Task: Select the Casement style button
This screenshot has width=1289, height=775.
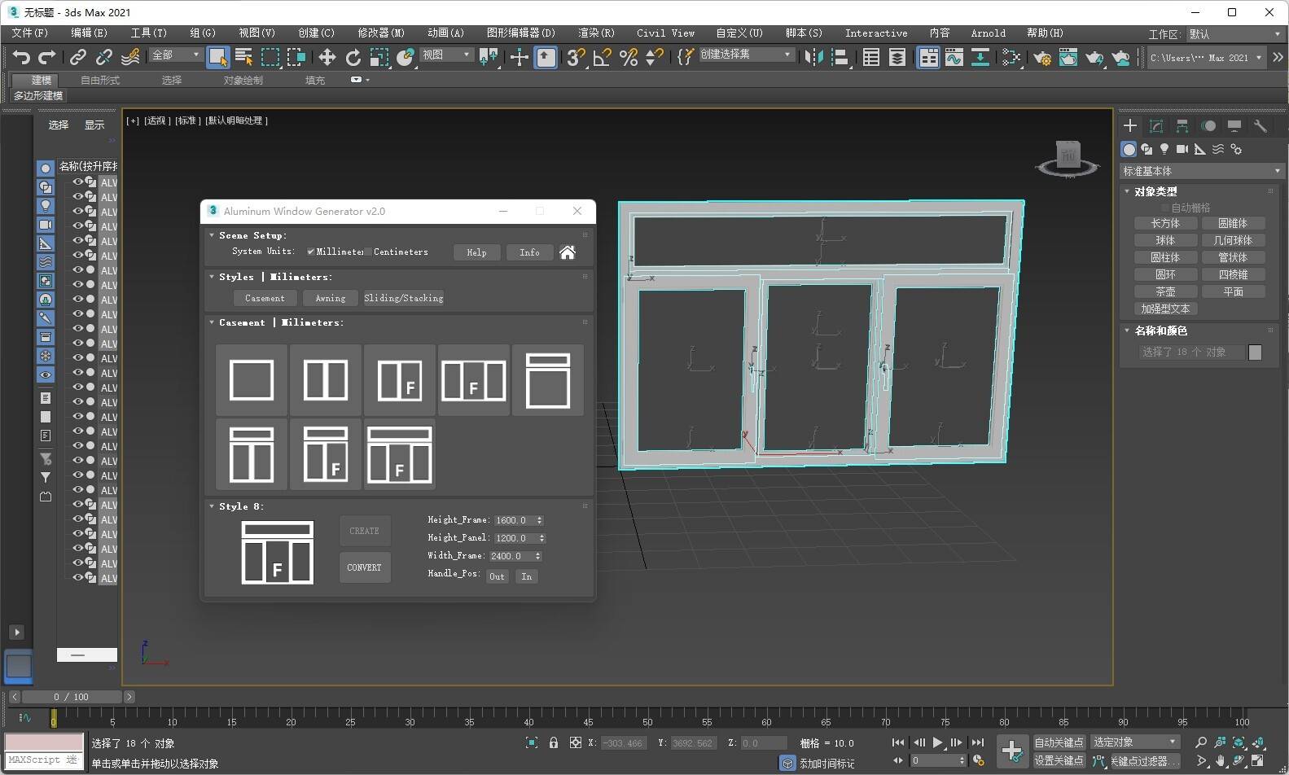Action: click(x=265, y=298)
